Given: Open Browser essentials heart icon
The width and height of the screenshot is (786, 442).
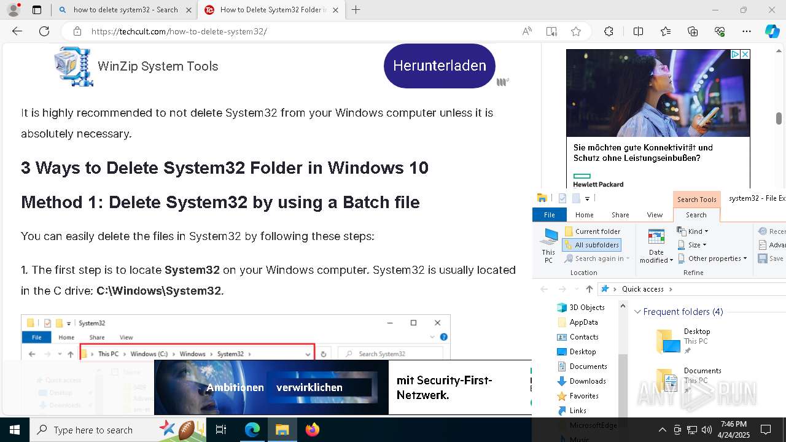Looking at the screenshot, I should tap(720, 31).
